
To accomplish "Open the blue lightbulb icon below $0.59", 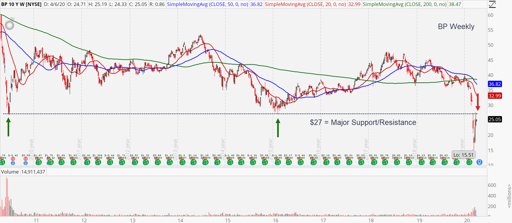I will coord(25,163).
